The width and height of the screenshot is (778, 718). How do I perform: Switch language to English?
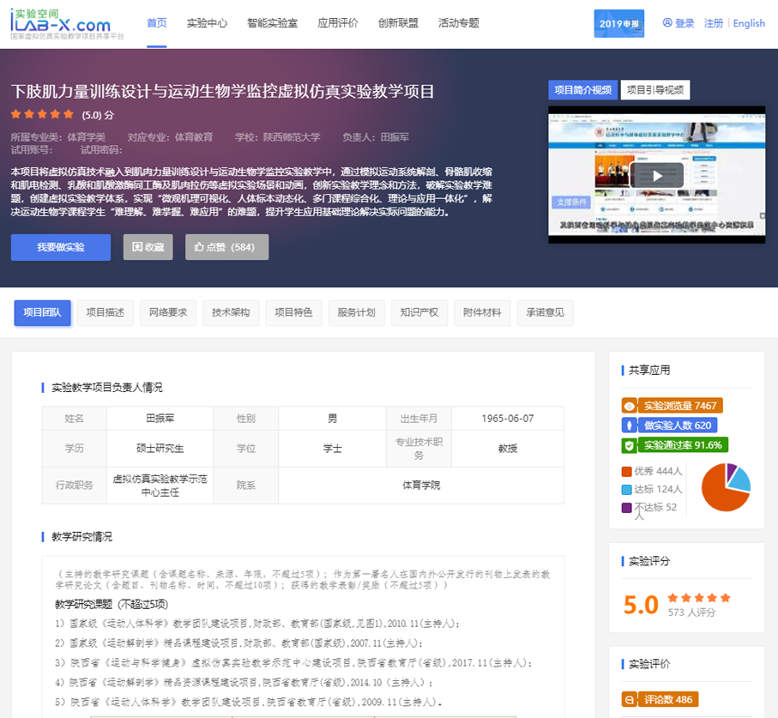point(748,23)
